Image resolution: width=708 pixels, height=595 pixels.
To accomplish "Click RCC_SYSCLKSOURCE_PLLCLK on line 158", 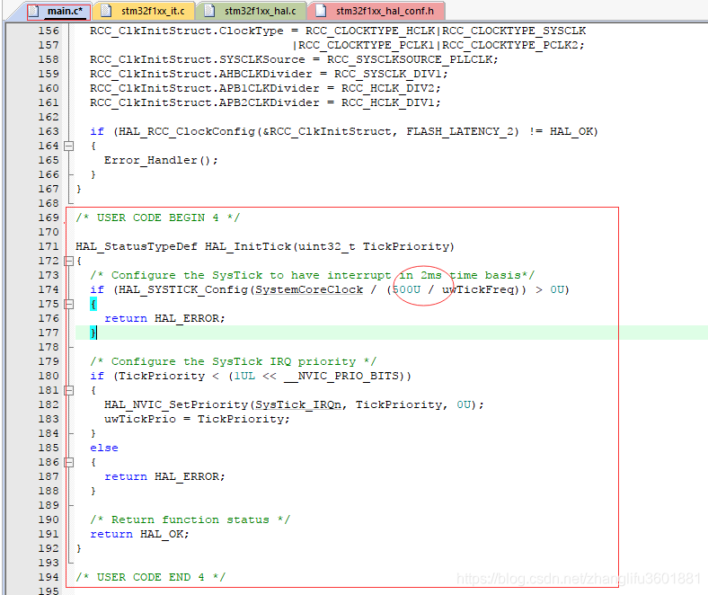I will 410,59.
